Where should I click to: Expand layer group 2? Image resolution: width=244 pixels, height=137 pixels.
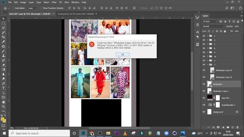pos(207,40)
